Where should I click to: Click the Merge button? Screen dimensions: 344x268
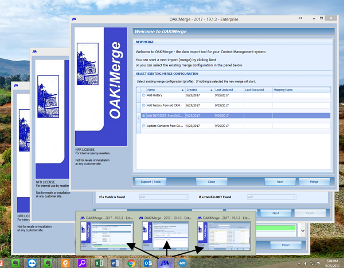pyautogui.click(x=314, y=182)
